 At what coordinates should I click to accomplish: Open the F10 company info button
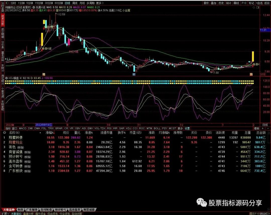(x=244, y=3)
